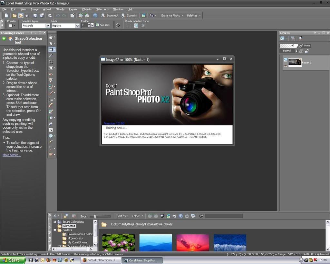
Task: Select the Lighten/Darken tool
Action: click(51, 99)
